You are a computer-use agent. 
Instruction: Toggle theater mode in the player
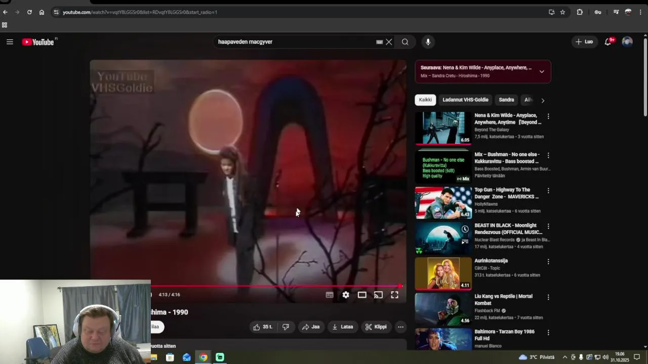(362, 295)
